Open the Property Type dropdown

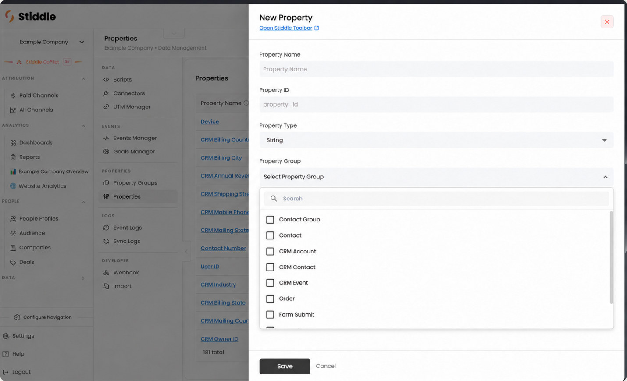(x=436, y=140)
